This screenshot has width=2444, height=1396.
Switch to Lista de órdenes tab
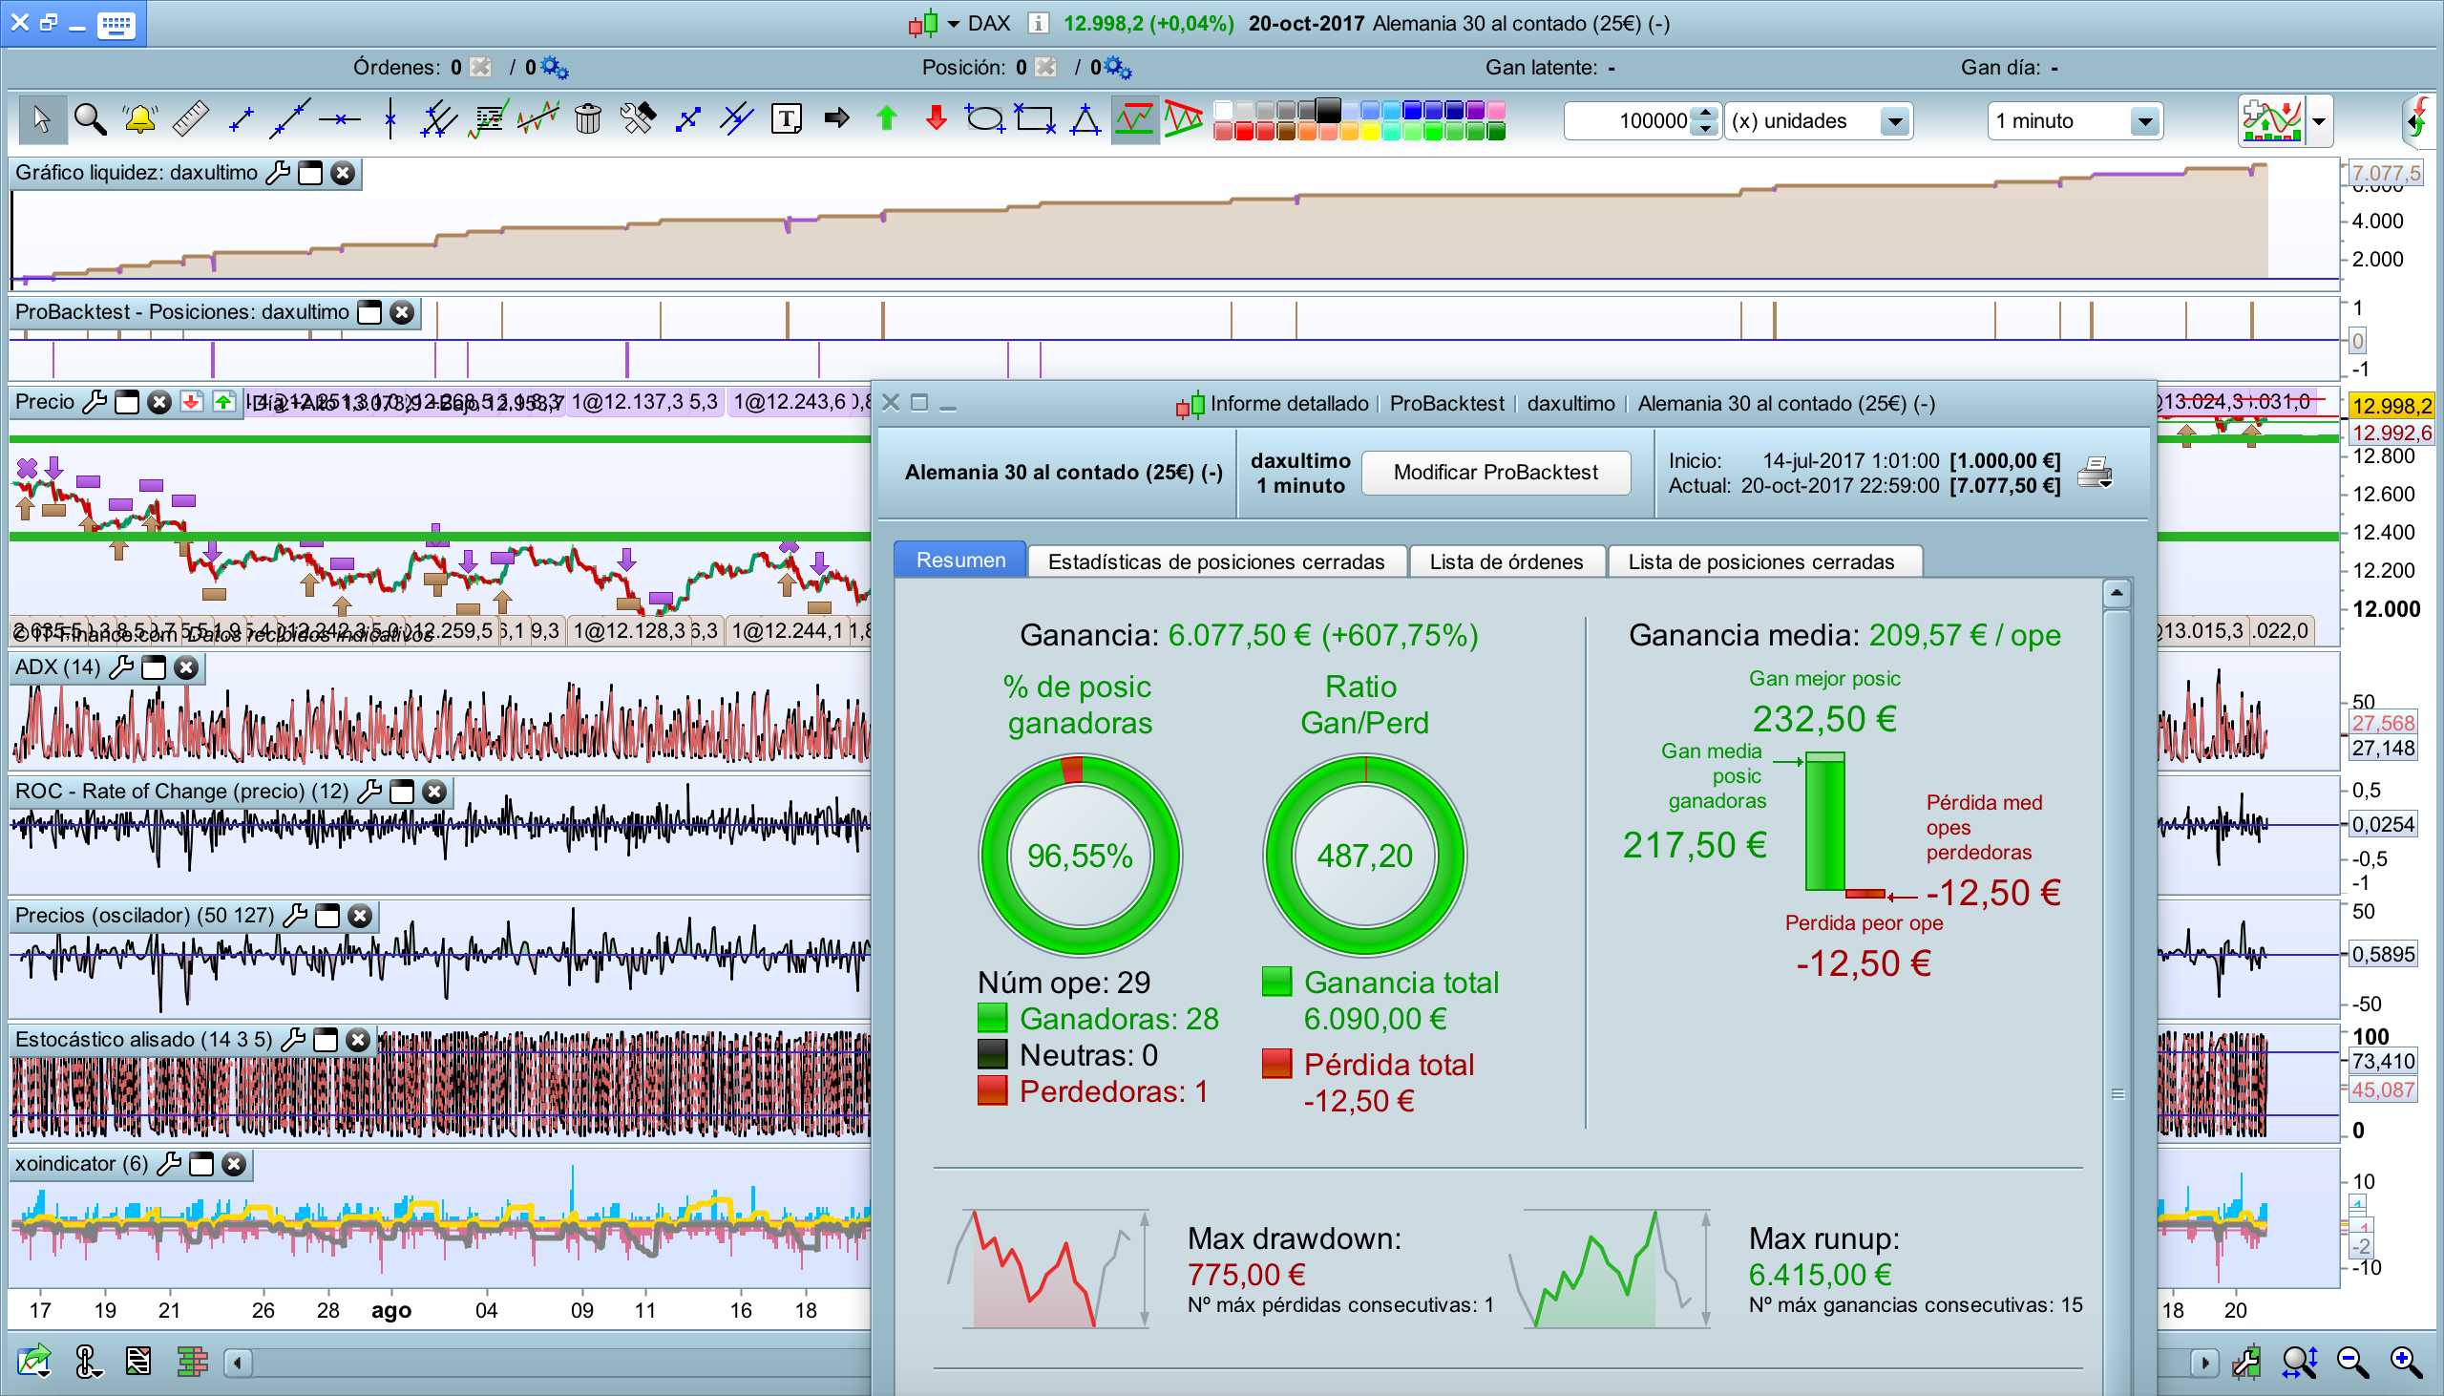1506,561
